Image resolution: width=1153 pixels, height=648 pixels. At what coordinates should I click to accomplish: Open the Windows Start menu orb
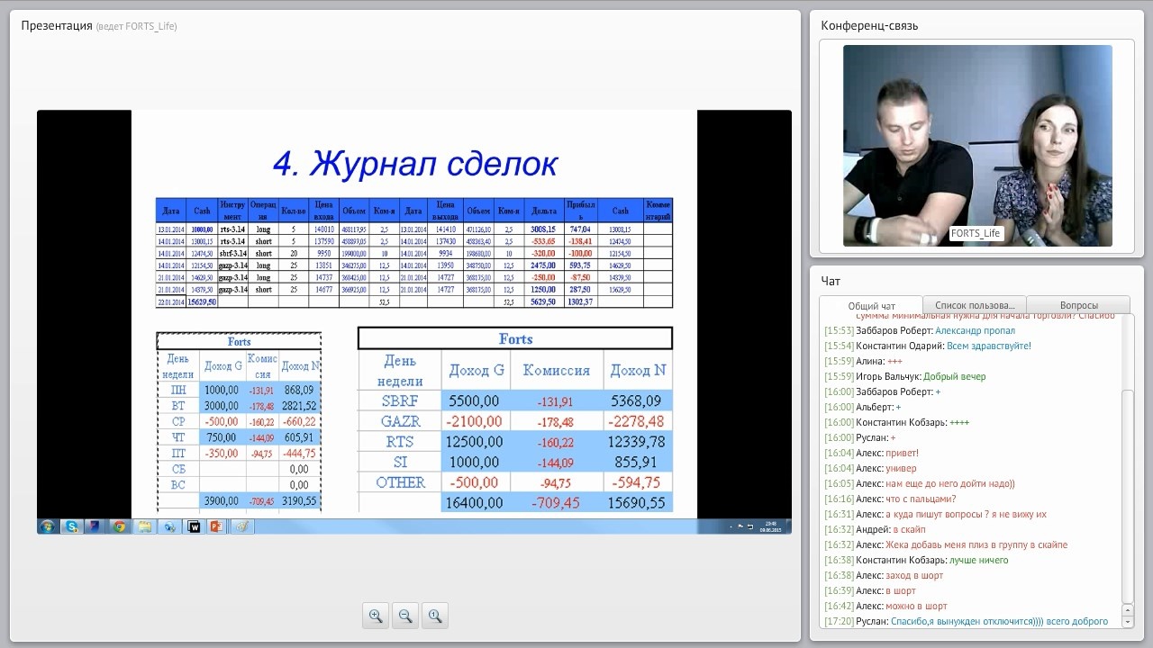tap(47, 526)
